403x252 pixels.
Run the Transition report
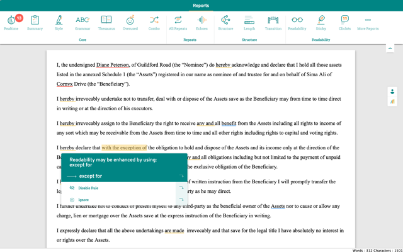273,23
